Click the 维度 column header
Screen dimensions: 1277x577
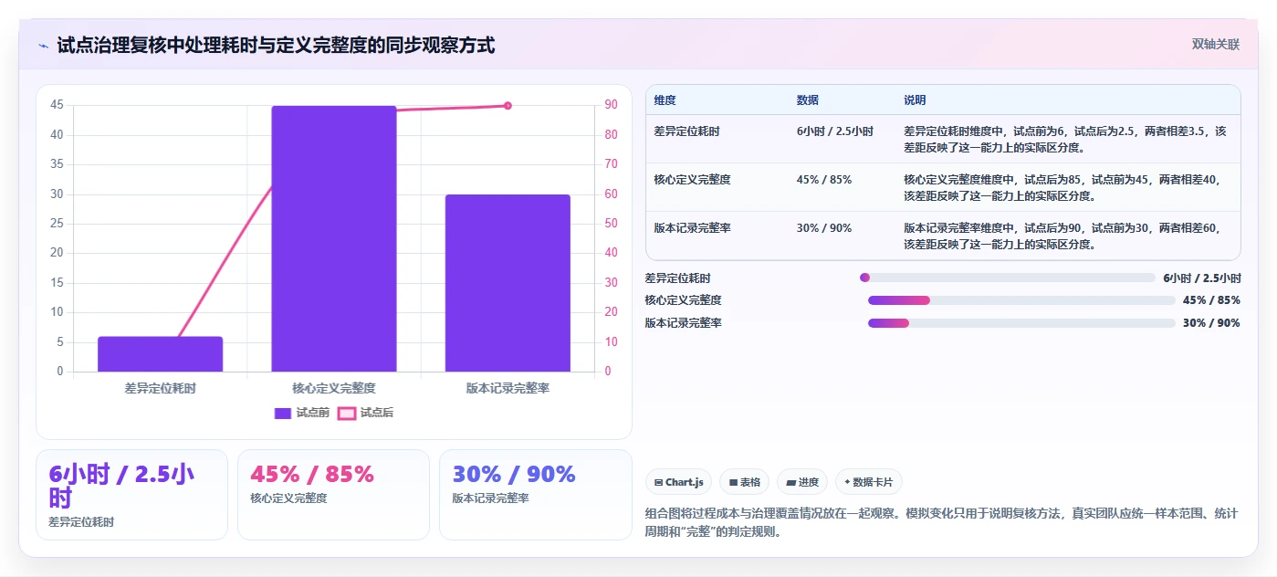coord(665,100)
